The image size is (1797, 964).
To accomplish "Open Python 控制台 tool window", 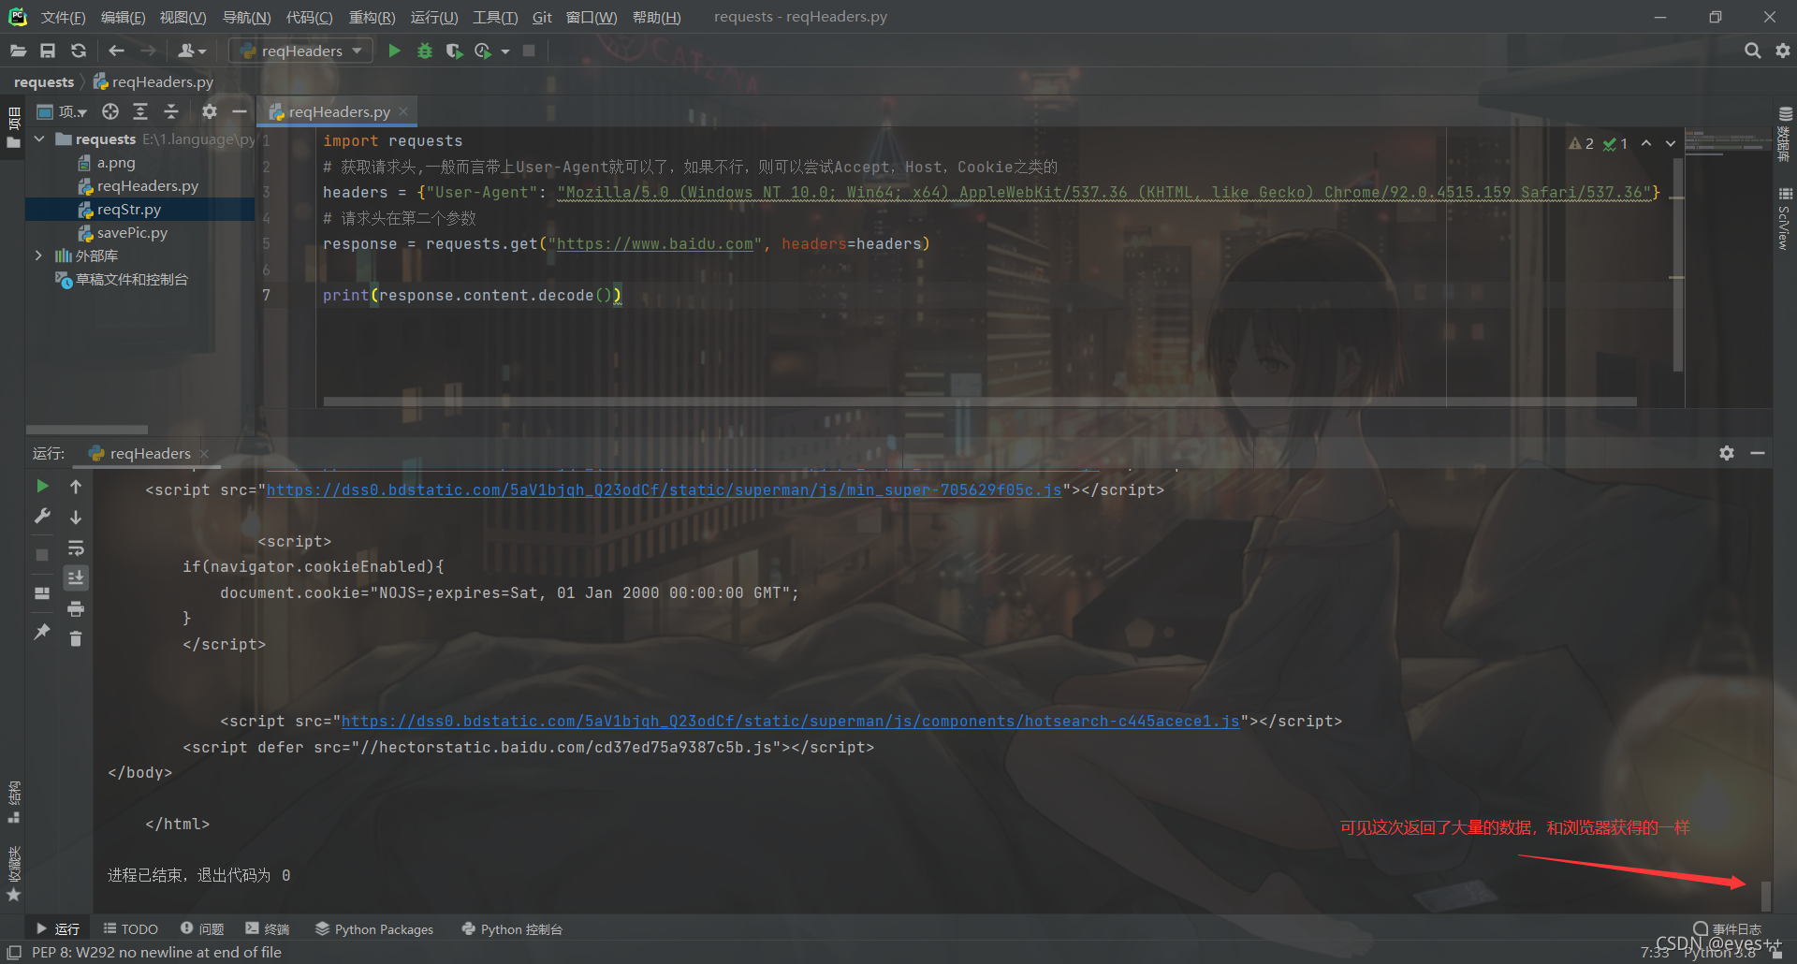I will coord(512,928).
